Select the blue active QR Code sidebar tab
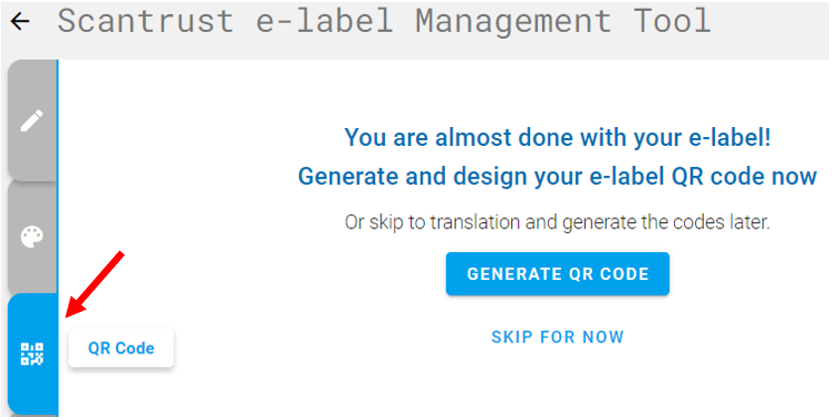This screenshot has width=832, height=420. [x=33, y=353]
